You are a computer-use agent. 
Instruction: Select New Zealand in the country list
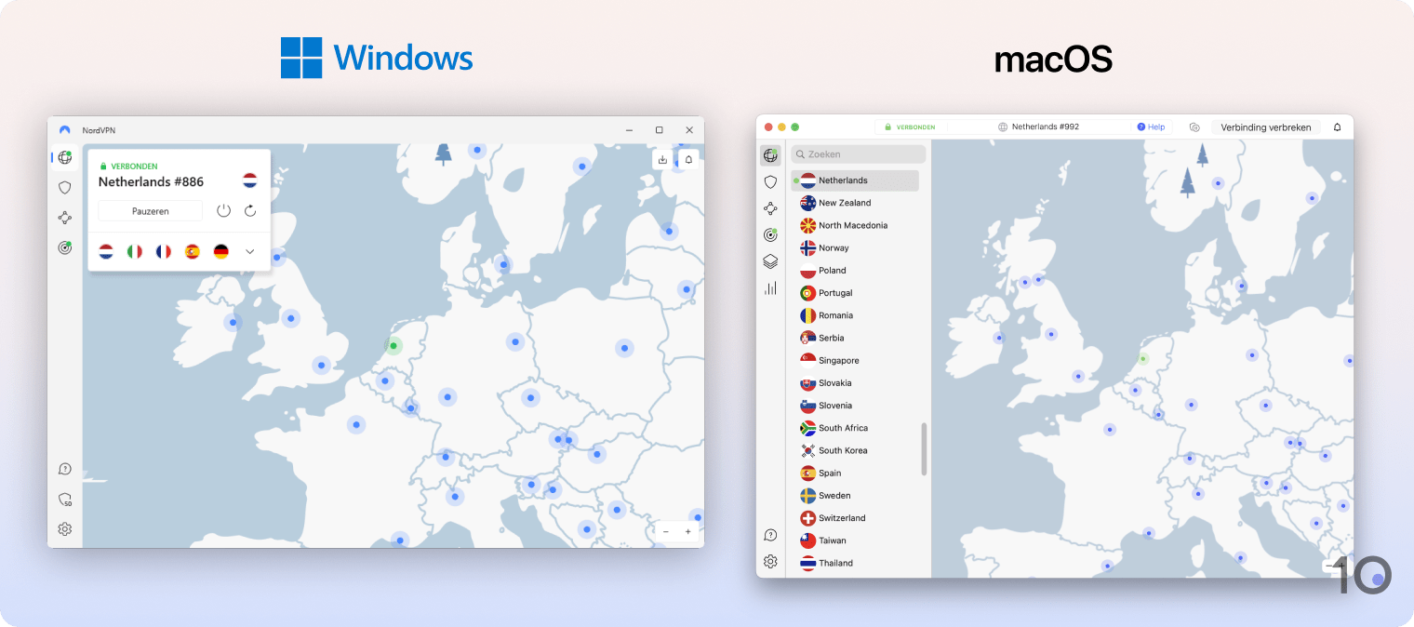(x=855, y=203)
